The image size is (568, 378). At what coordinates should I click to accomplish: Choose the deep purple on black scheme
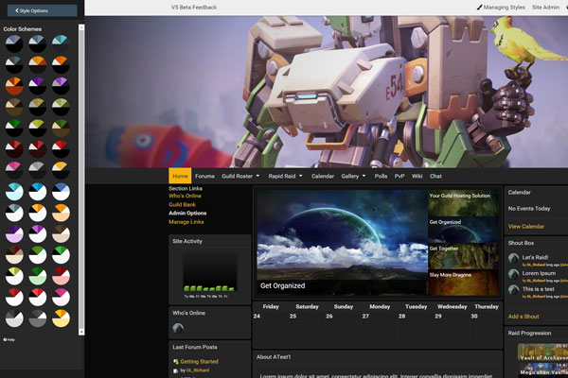coord(37,86)
